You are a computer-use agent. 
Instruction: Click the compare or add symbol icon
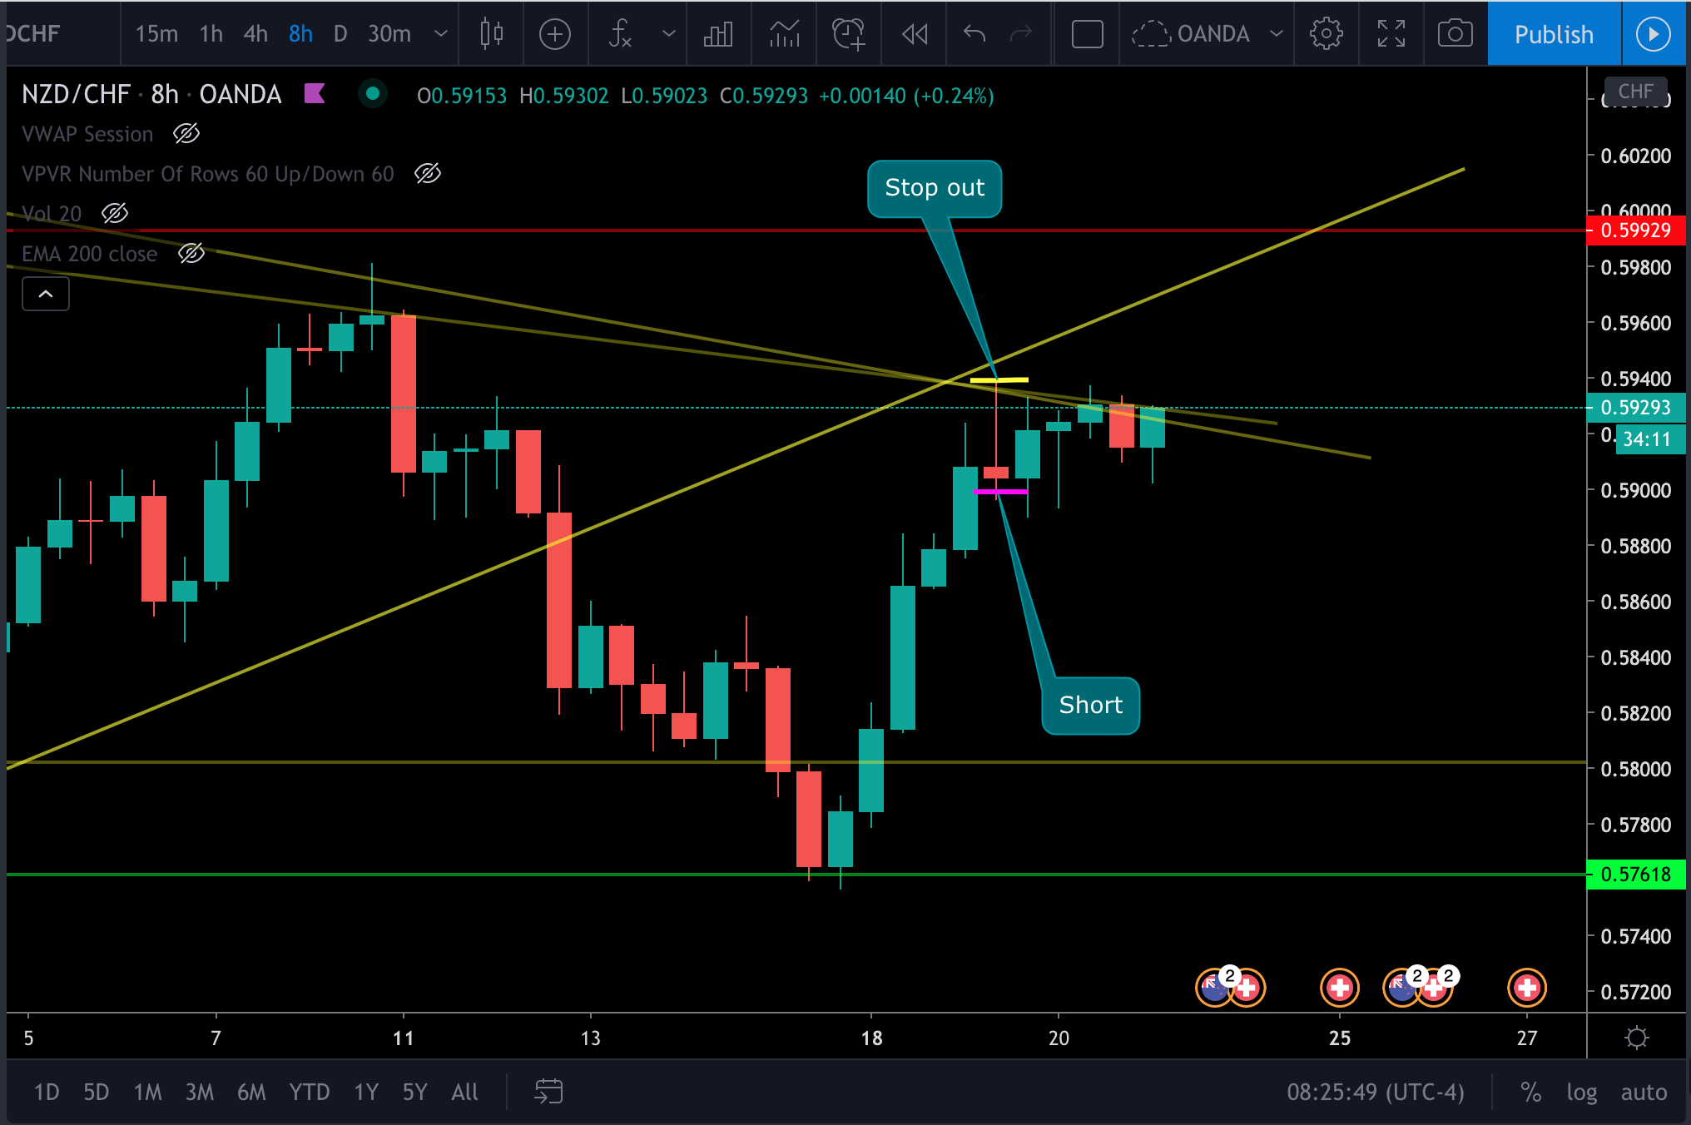tap(554, 34)
